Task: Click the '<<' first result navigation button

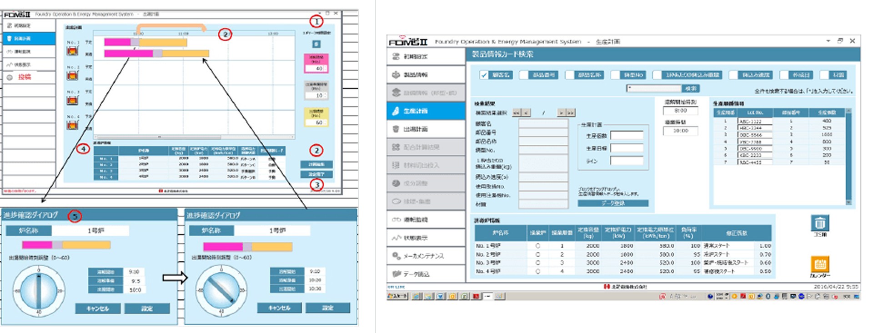Action: (x=517, y=113)
